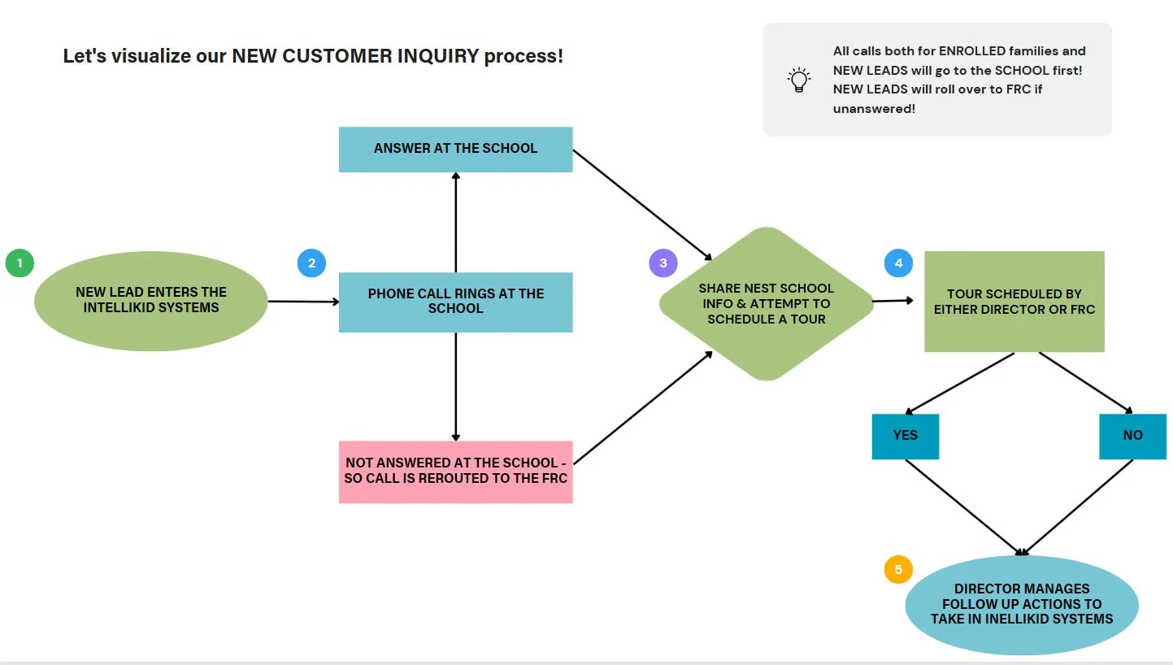Click 'New Lead Enters the Intellikid Systems' oval

point(151,300)
